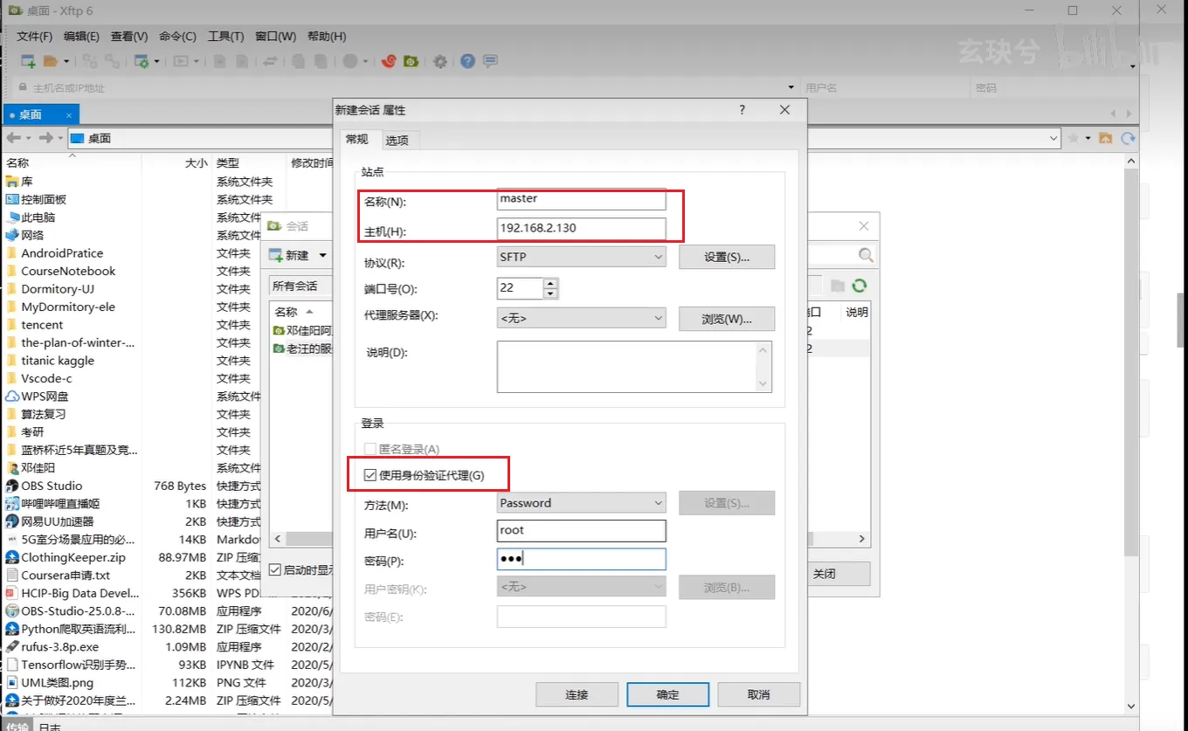Decrease the port number with the down arrow

[550, 293]
